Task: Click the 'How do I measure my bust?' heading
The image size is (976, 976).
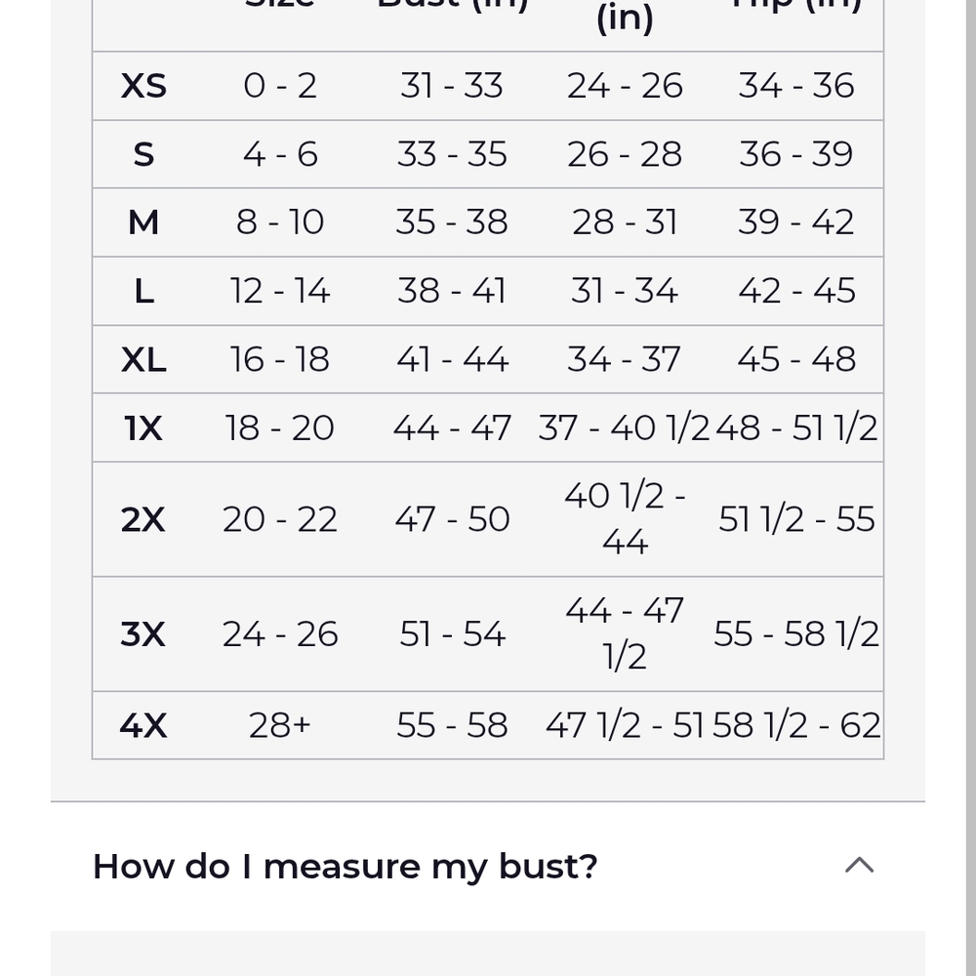Action: (x=345, y=867)
